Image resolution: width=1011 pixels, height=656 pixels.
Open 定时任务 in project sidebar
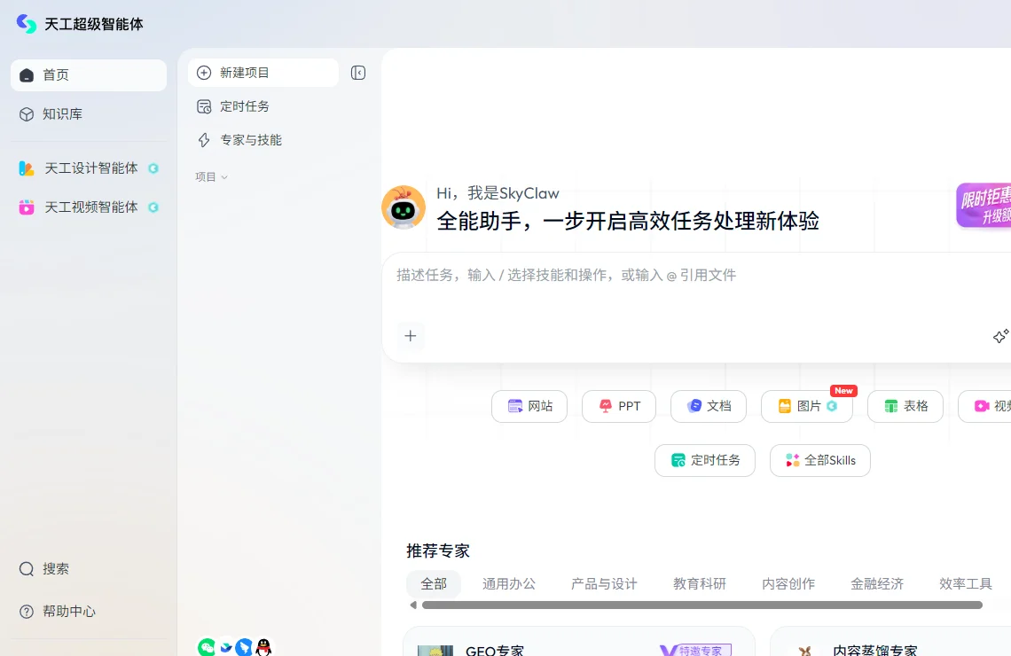(263, 106)
